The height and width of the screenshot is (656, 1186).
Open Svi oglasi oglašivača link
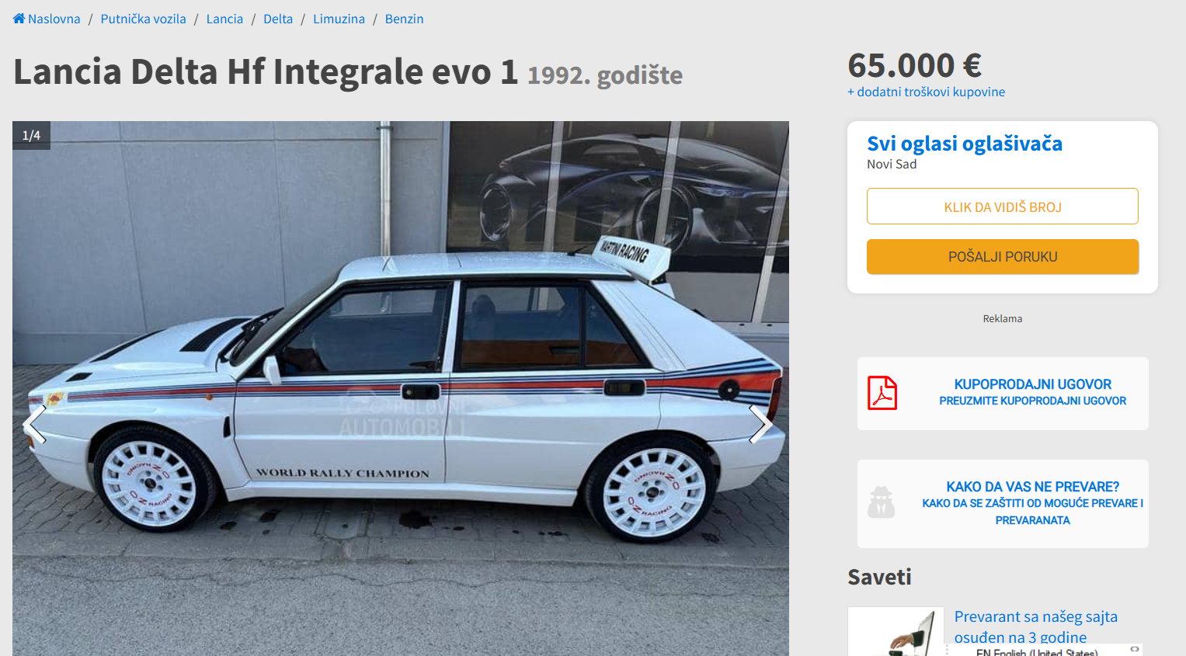[x=965, y=144]
